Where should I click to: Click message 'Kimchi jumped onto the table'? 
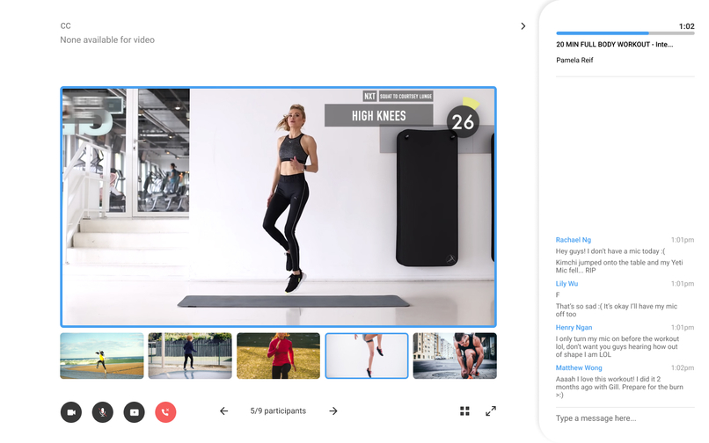pyautogui.click(x=619, y=266)
